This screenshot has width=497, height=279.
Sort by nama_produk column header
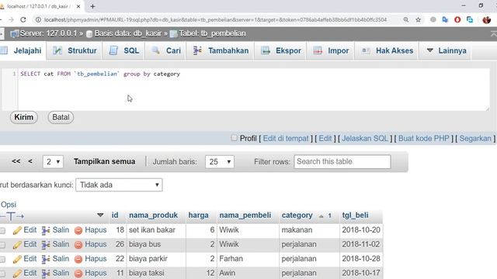153,215
